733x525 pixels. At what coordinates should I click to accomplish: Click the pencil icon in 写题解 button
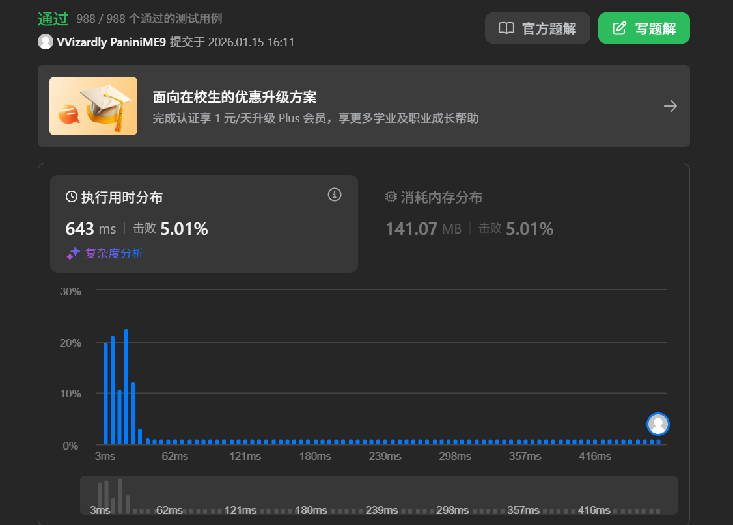coord(619,28)
